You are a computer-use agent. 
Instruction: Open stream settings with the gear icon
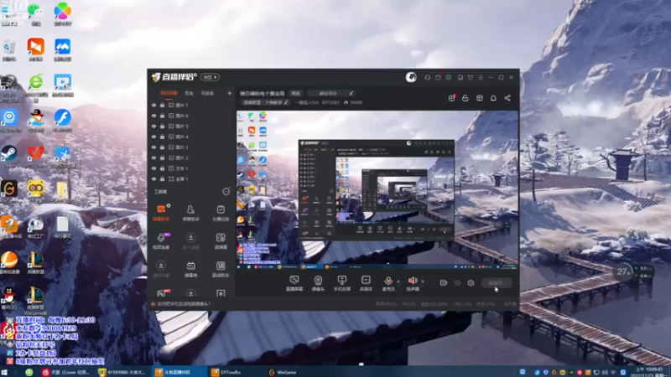tap(471, 283)
